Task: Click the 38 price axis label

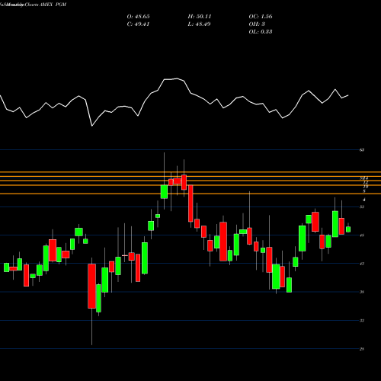Action: [x=362, y=292]
